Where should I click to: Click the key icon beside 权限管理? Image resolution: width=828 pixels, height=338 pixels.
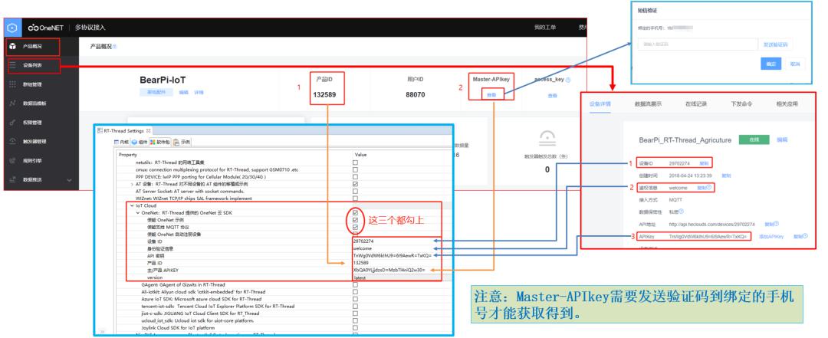tap(13, 123)
